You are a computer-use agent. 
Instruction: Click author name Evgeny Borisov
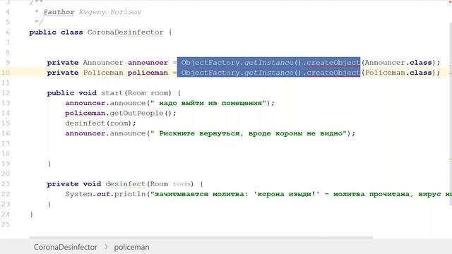(x=110, y=12)
